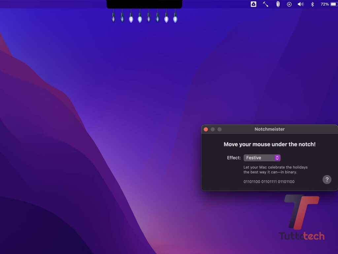Click the circular play icon in the menu bar

click(289, 4)
